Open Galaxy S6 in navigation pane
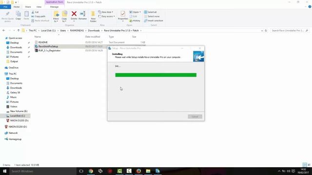This screenshot has height=175, width=312. (x=15, y=92)
